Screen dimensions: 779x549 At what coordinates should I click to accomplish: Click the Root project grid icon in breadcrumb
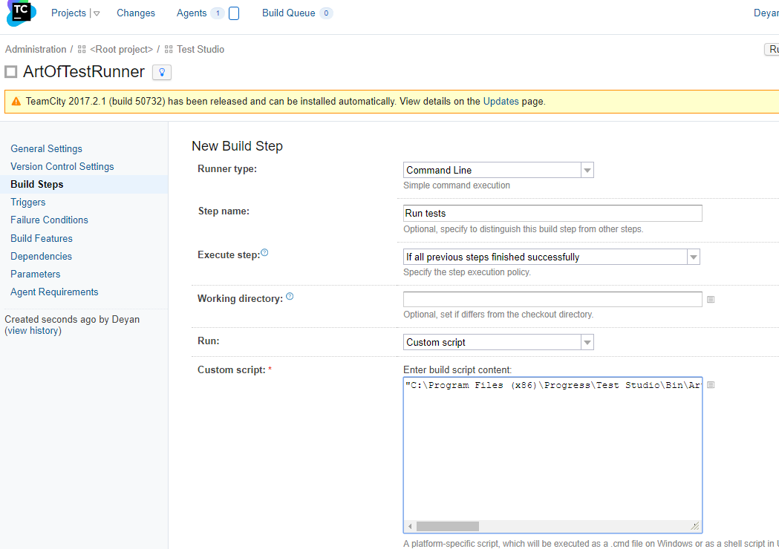point(82,49)
